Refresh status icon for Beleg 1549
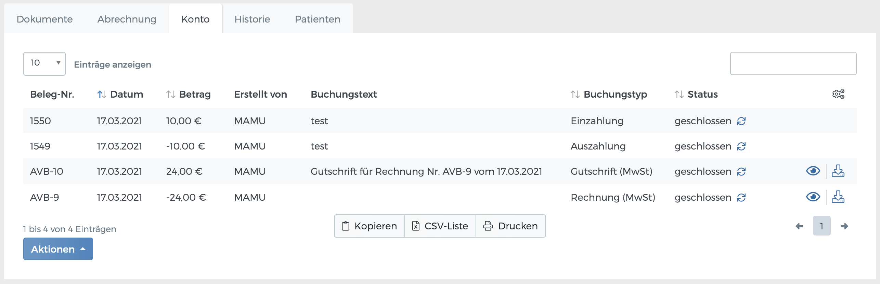This screenshot has width=880, height=284. pos(741,146)
